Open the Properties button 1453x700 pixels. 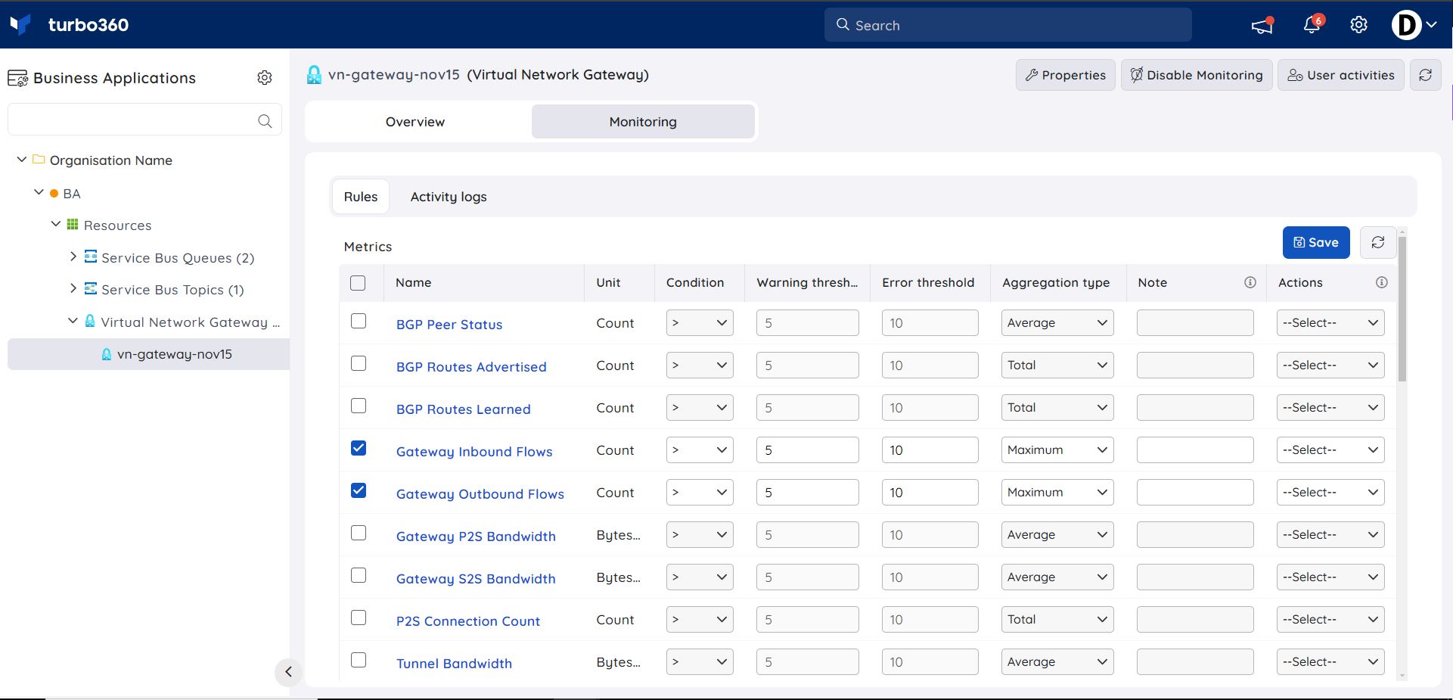(x=1065, y=75)
